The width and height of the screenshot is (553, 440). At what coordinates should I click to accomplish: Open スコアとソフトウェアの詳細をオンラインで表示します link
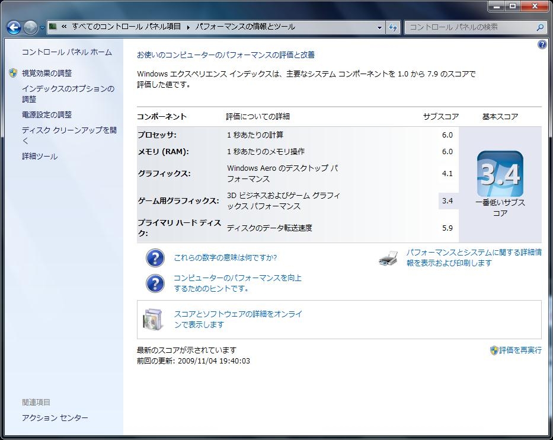pos(238,320)
